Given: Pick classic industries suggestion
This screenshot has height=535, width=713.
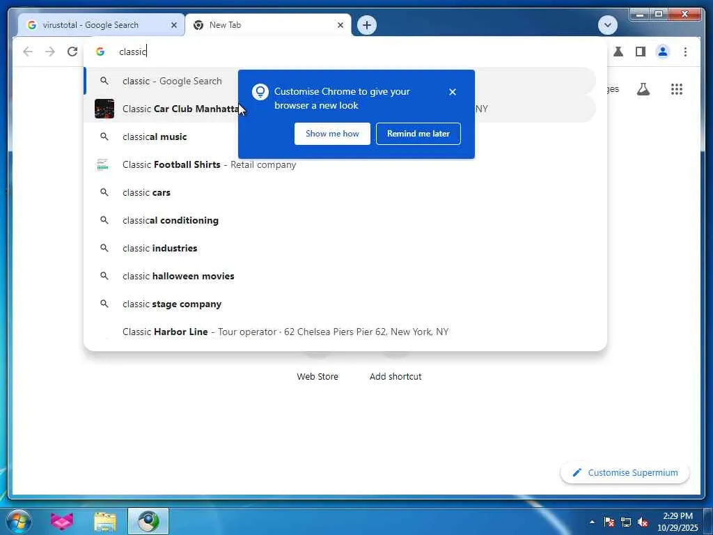Looking at the screenshot, I should coord(340,249).
